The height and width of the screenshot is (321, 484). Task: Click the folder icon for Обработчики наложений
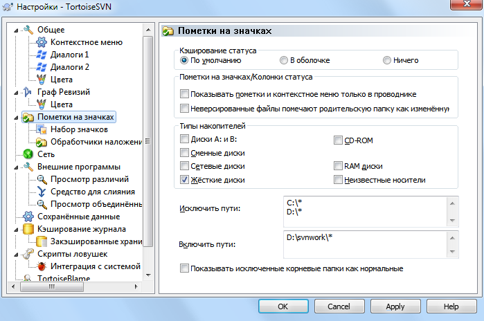pyautogui.click(x=42, y=142)
